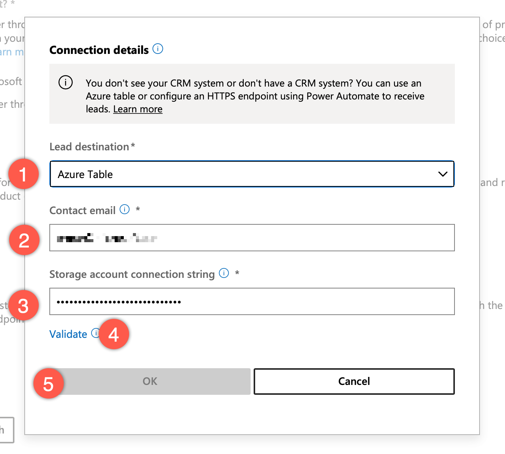Image resolution: width=505 pixels, height=454 pixels.
Task: Click the Connection details heading
Action: tap(99, 50)
